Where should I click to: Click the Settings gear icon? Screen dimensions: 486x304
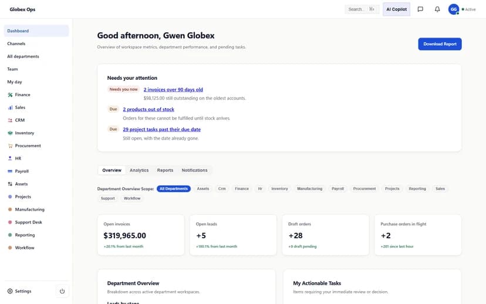10,291
